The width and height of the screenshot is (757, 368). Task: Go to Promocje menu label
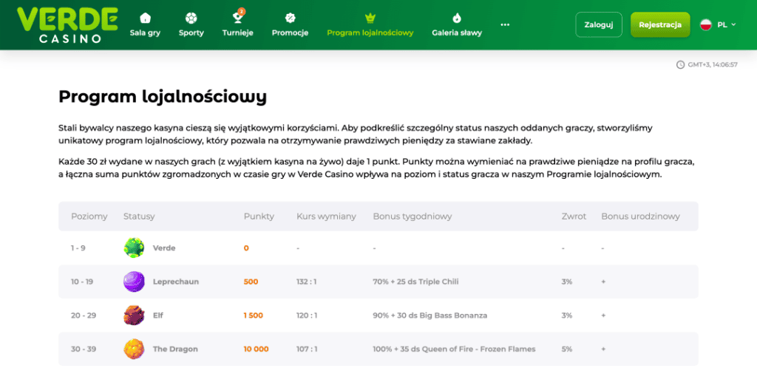[290, 33]
